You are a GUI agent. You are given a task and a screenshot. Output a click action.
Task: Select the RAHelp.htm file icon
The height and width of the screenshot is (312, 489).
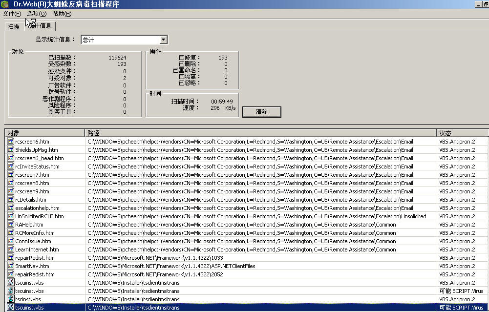11,225
